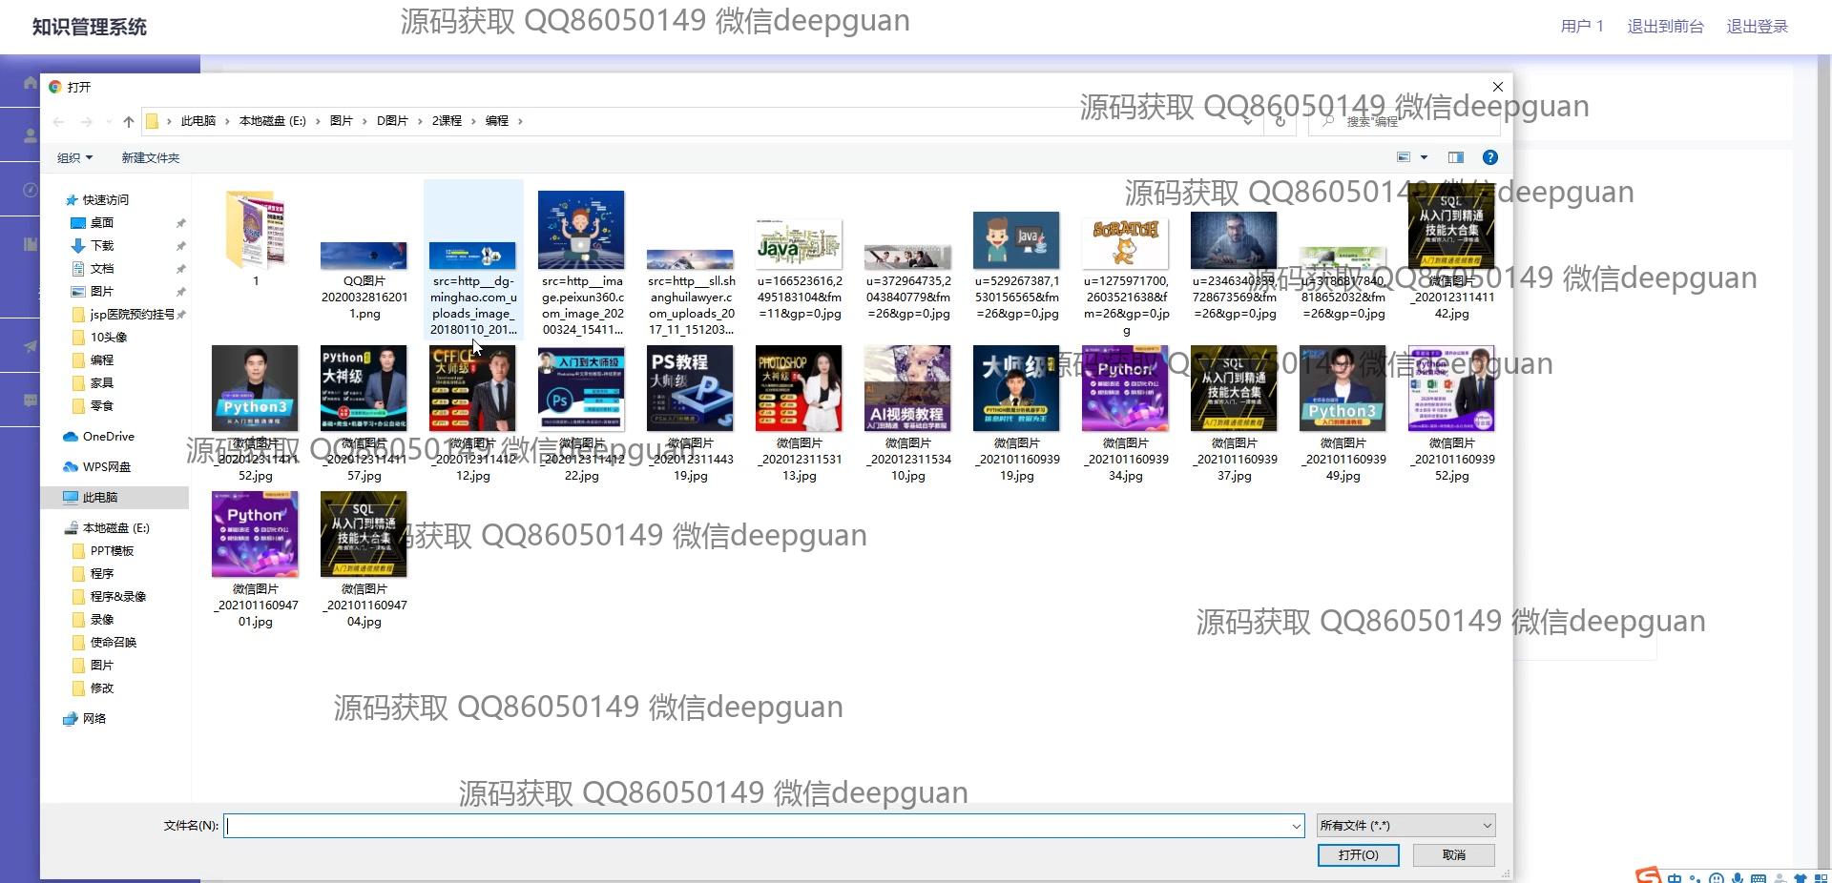This screenshot has height=883, width=1832.
Task: Select WPS网盘 in the navigation pane
Action: (106, 466)
